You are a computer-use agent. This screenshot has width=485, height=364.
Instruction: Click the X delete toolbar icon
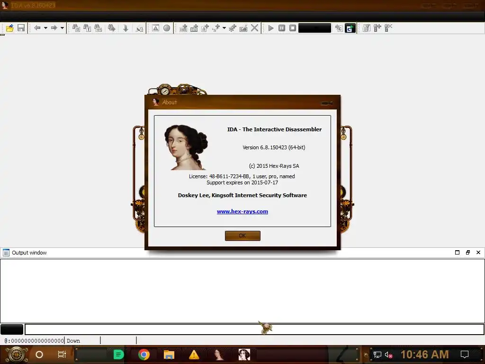click(254, 28)
